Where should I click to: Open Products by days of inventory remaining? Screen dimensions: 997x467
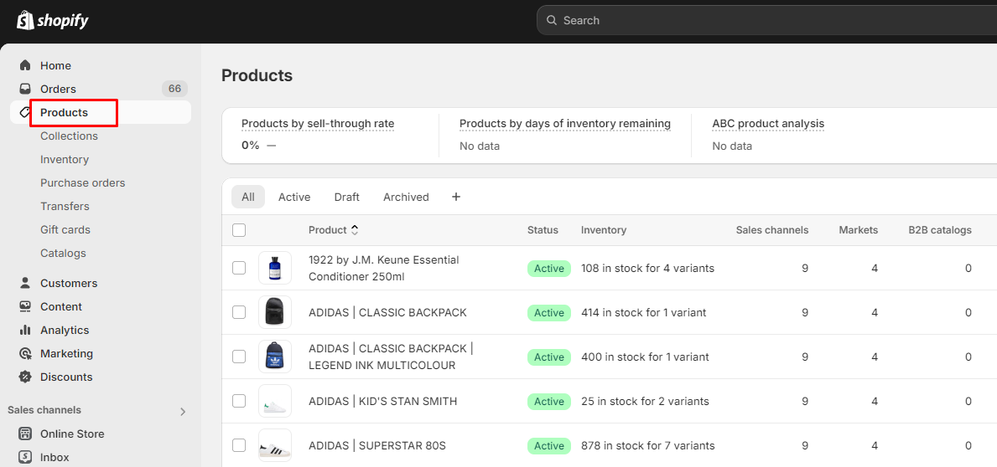coord(565,123)
